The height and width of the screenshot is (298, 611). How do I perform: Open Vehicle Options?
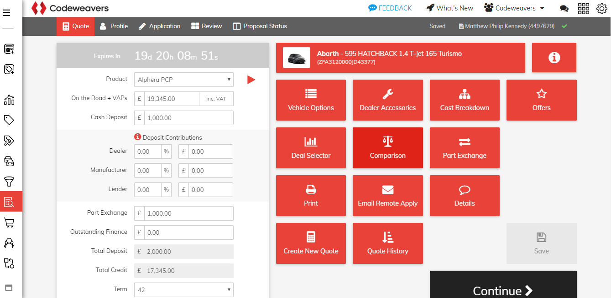(311, 100)
